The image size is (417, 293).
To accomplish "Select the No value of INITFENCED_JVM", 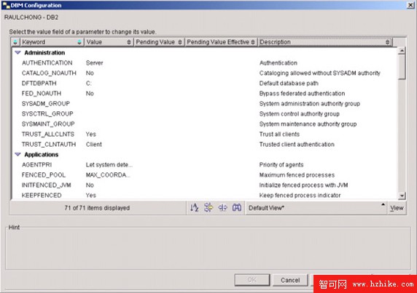I will click(90, 185).
